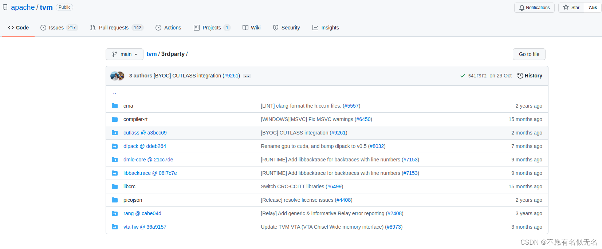Click the Notifications bell button
602x249 pixels.
[534, 8]
